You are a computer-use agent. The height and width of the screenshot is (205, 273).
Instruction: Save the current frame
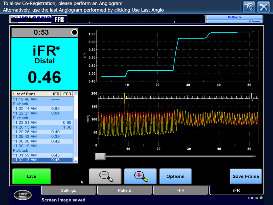coord(246,176)
